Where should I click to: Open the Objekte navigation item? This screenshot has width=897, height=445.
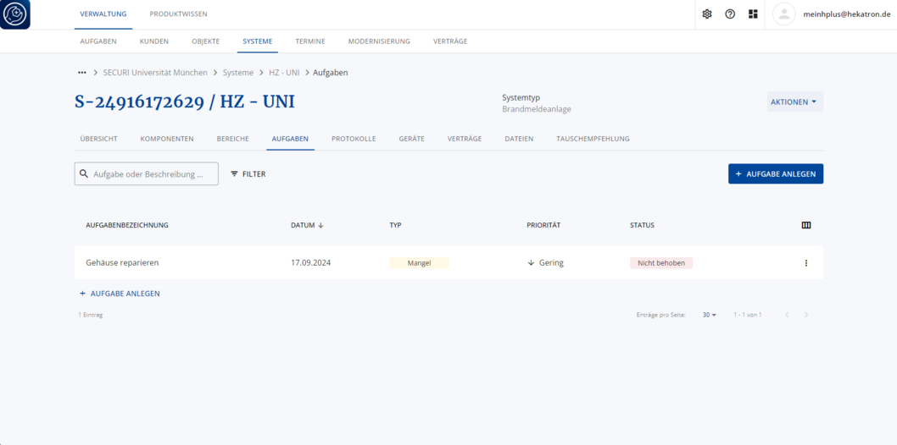pyautogui.click(x=205, y=41)
